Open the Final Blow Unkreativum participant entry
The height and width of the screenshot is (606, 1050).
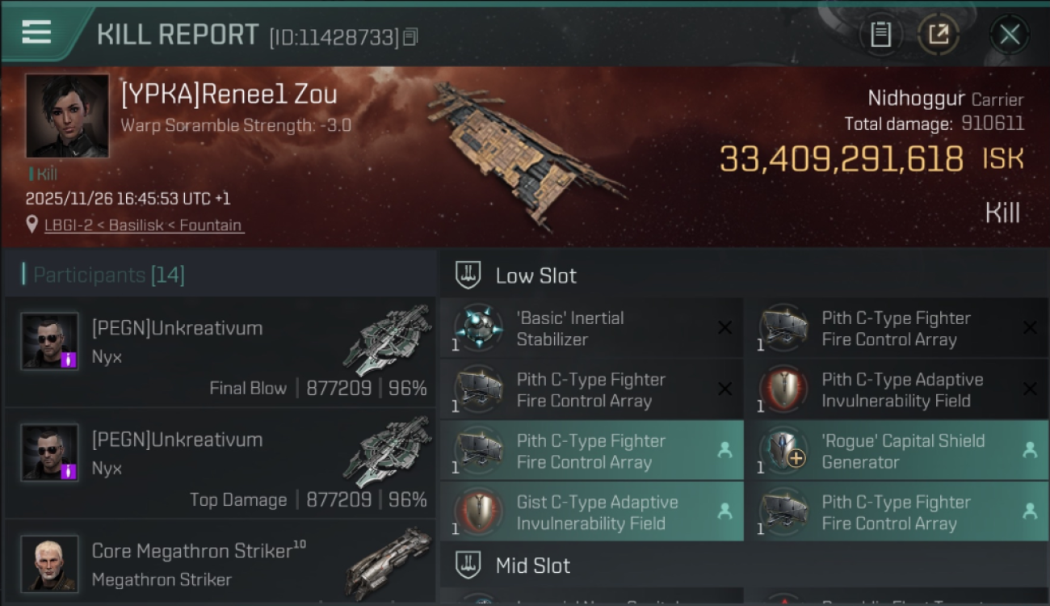click(218, 351)
